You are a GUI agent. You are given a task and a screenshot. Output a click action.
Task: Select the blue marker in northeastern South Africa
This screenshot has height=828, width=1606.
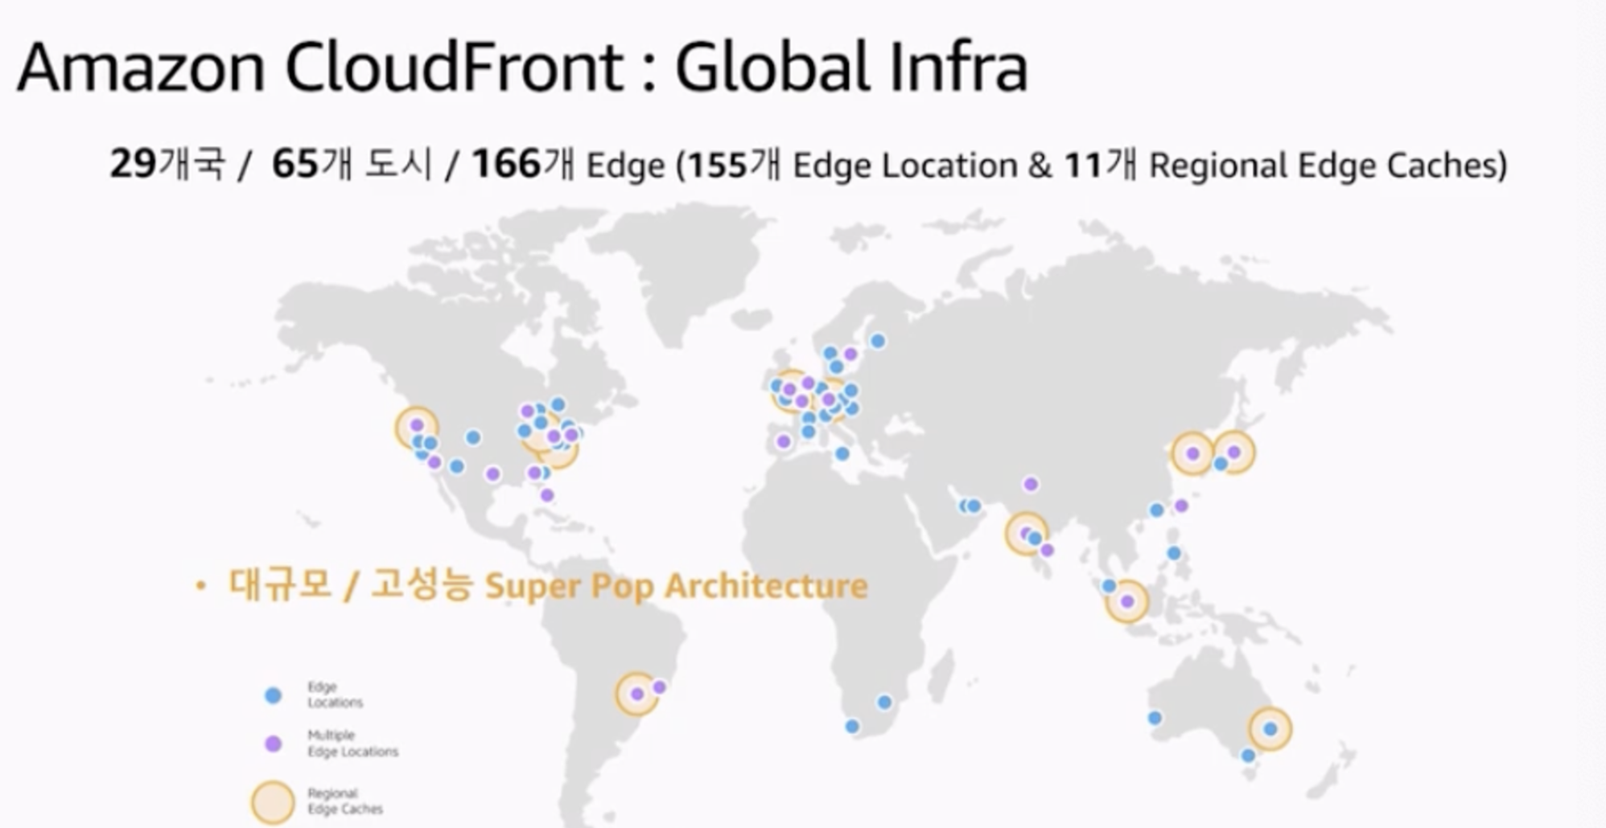click(x=884, y=702)
